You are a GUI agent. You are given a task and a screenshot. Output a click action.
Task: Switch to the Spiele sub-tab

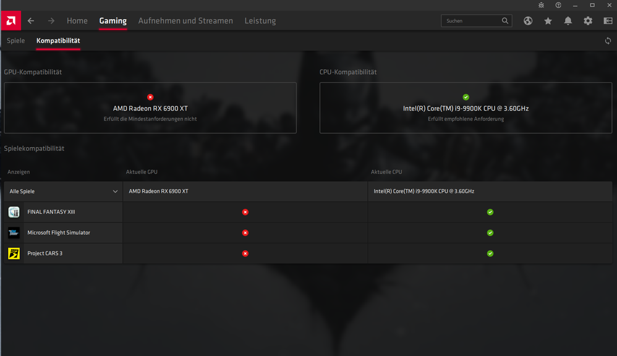click(15, 41)
